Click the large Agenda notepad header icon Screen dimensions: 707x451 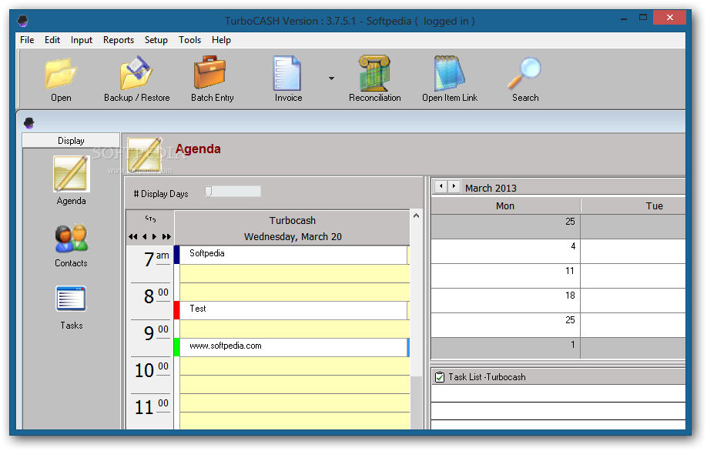[145, 155]
